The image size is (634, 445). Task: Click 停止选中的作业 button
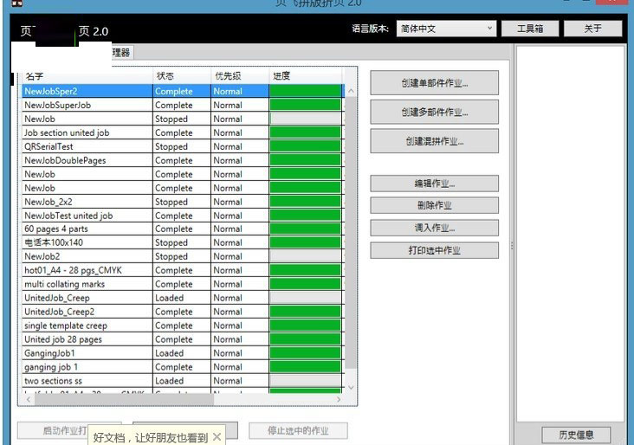point(299,431)
